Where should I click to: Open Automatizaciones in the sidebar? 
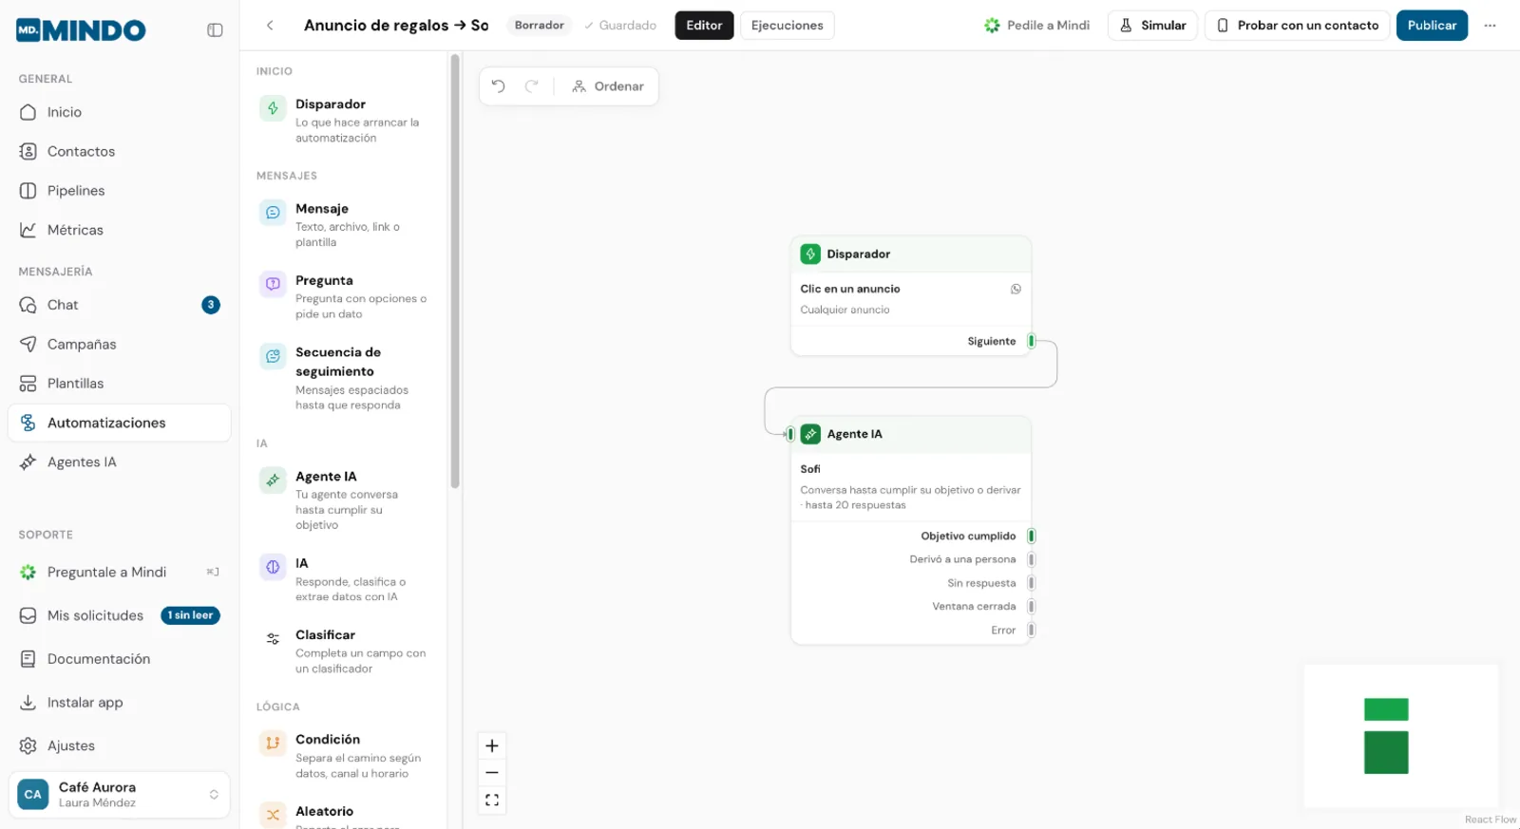pyautogui.click(x=120, y=423)
